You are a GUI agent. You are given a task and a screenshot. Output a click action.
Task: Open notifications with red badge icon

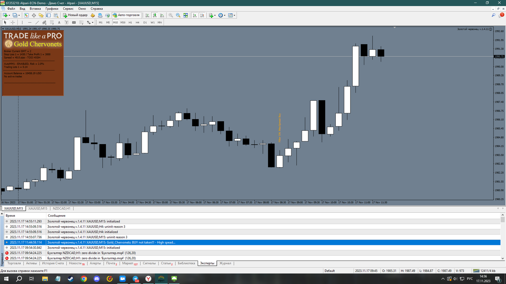pos(501,15)
